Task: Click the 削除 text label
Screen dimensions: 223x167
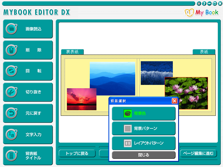Action: coord(33,50)
